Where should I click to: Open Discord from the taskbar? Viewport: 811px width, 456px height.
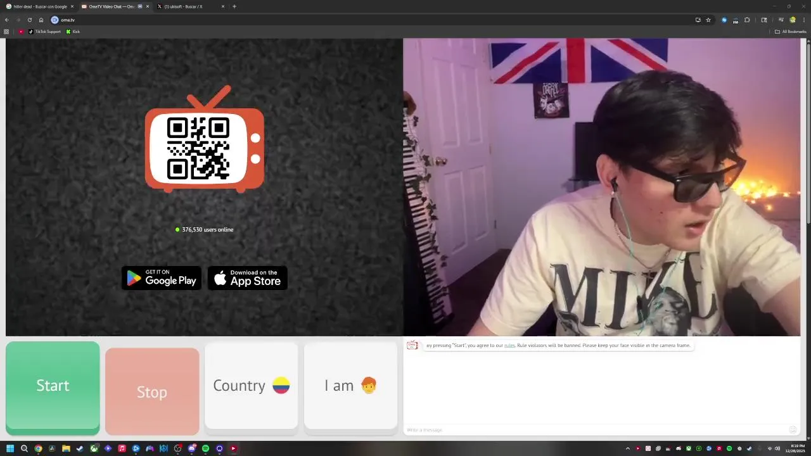click(x=191, y=448)
